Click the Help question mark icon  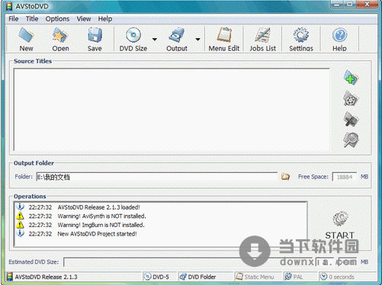pos(339,35)
